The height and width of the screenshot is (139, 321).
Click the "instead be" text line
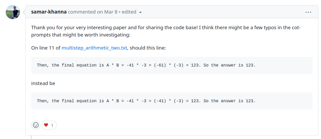tap(43, 83)
